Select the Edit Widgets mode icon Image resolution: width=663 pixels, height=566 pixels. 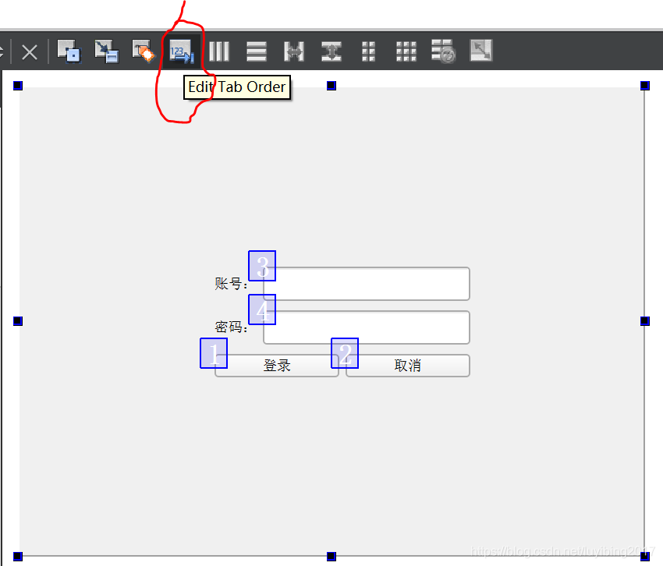click(69, 51)
